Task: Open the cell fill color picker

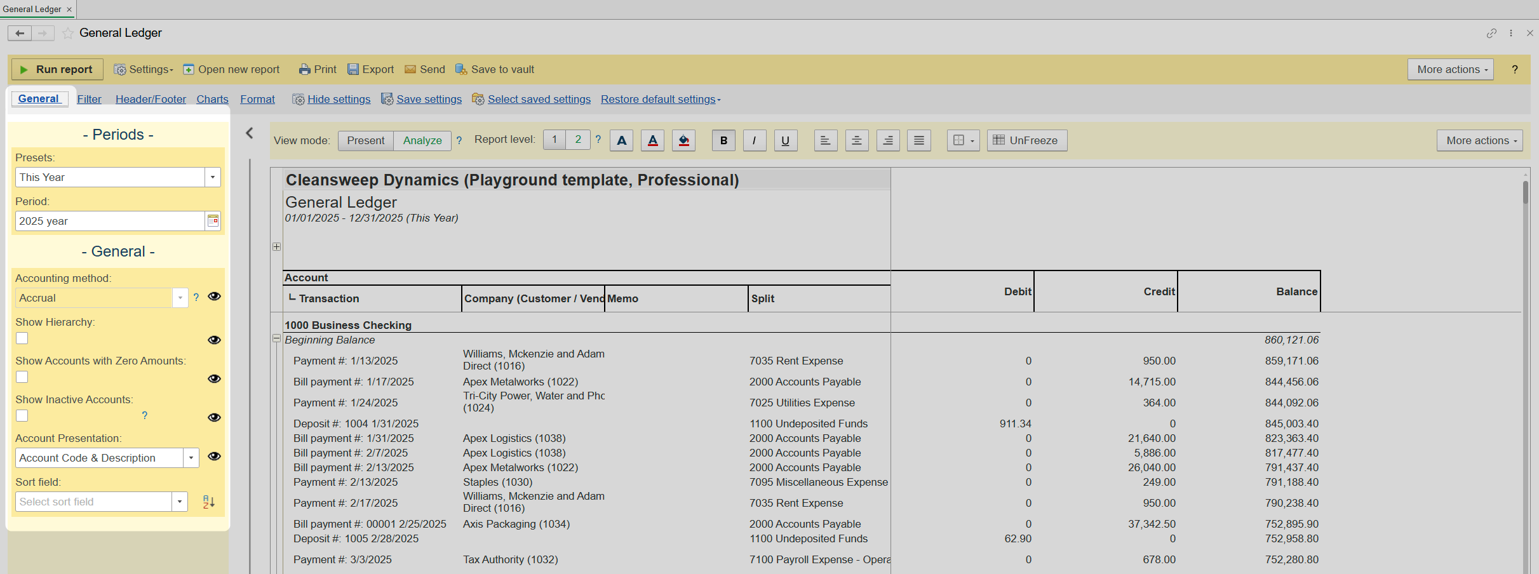Action: 683,140
